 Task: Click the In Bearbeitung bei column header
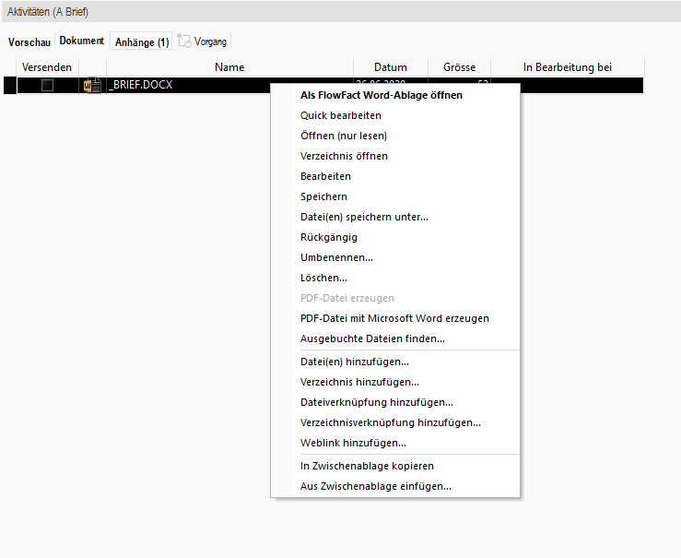tap(568, 67)
